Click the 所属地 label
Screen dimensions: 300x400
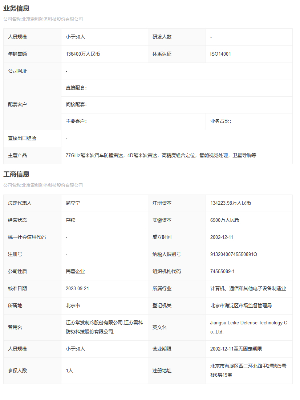point(15,306)
